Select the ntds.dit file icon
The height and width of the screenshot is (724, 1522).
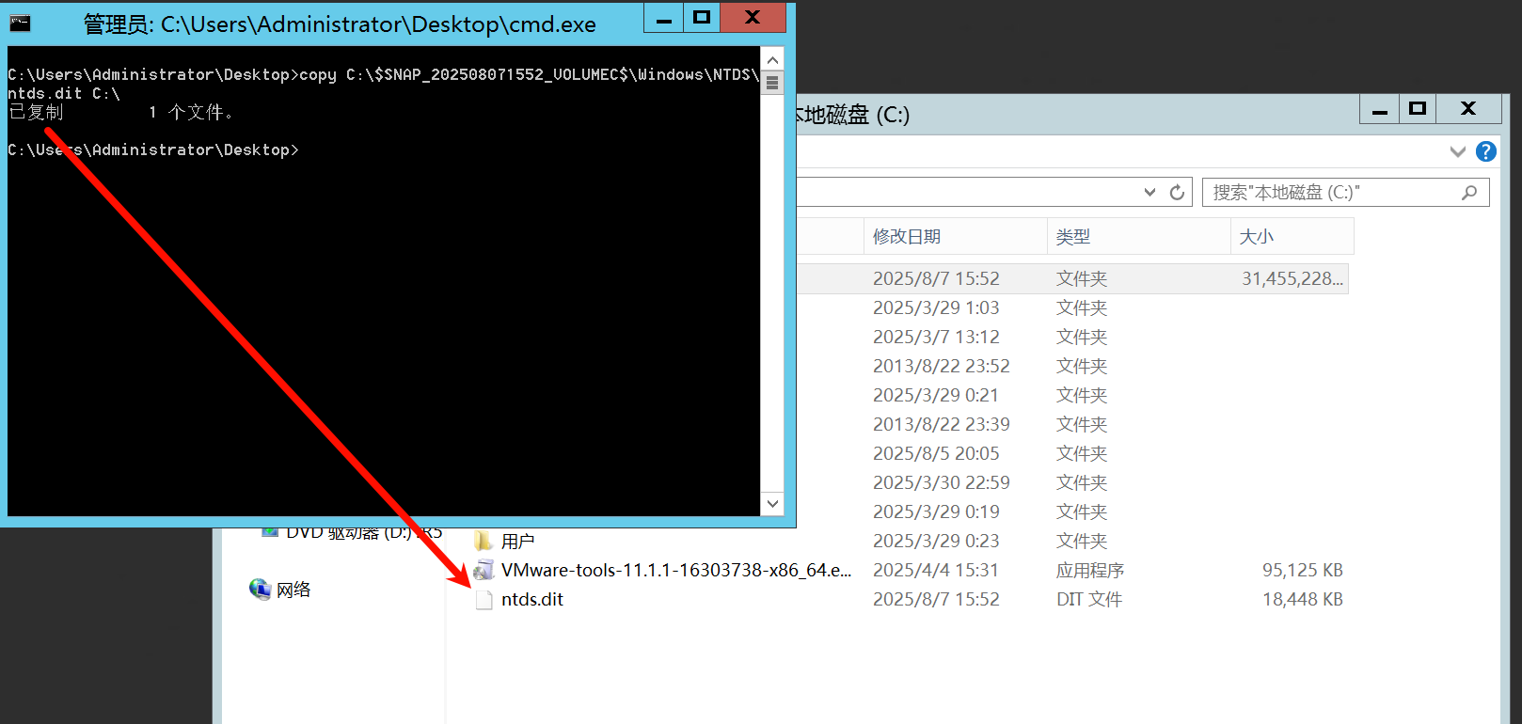coord(484,600)
